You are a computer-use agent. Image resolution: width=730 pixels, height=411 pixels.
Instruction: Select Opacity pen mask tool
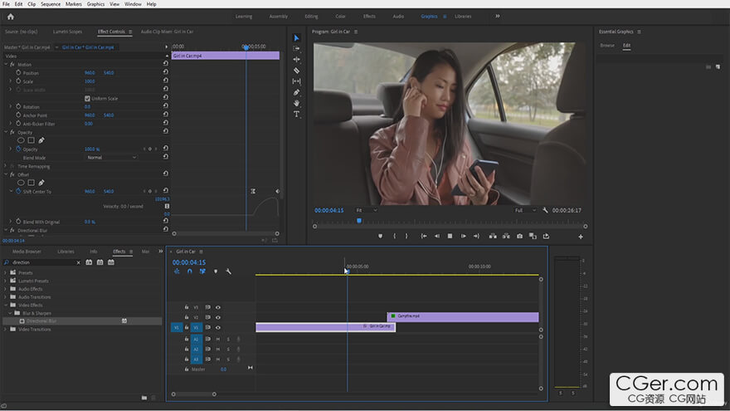coord(41,140)
